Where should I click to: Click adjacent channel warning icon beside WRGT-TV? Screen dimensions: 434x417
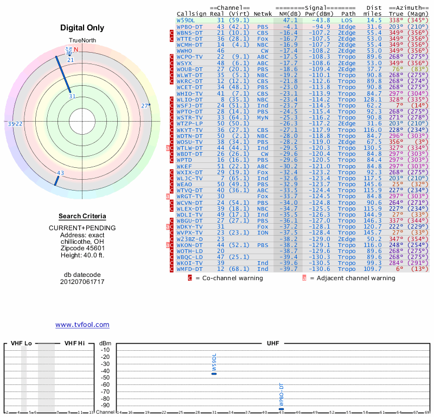168,195
